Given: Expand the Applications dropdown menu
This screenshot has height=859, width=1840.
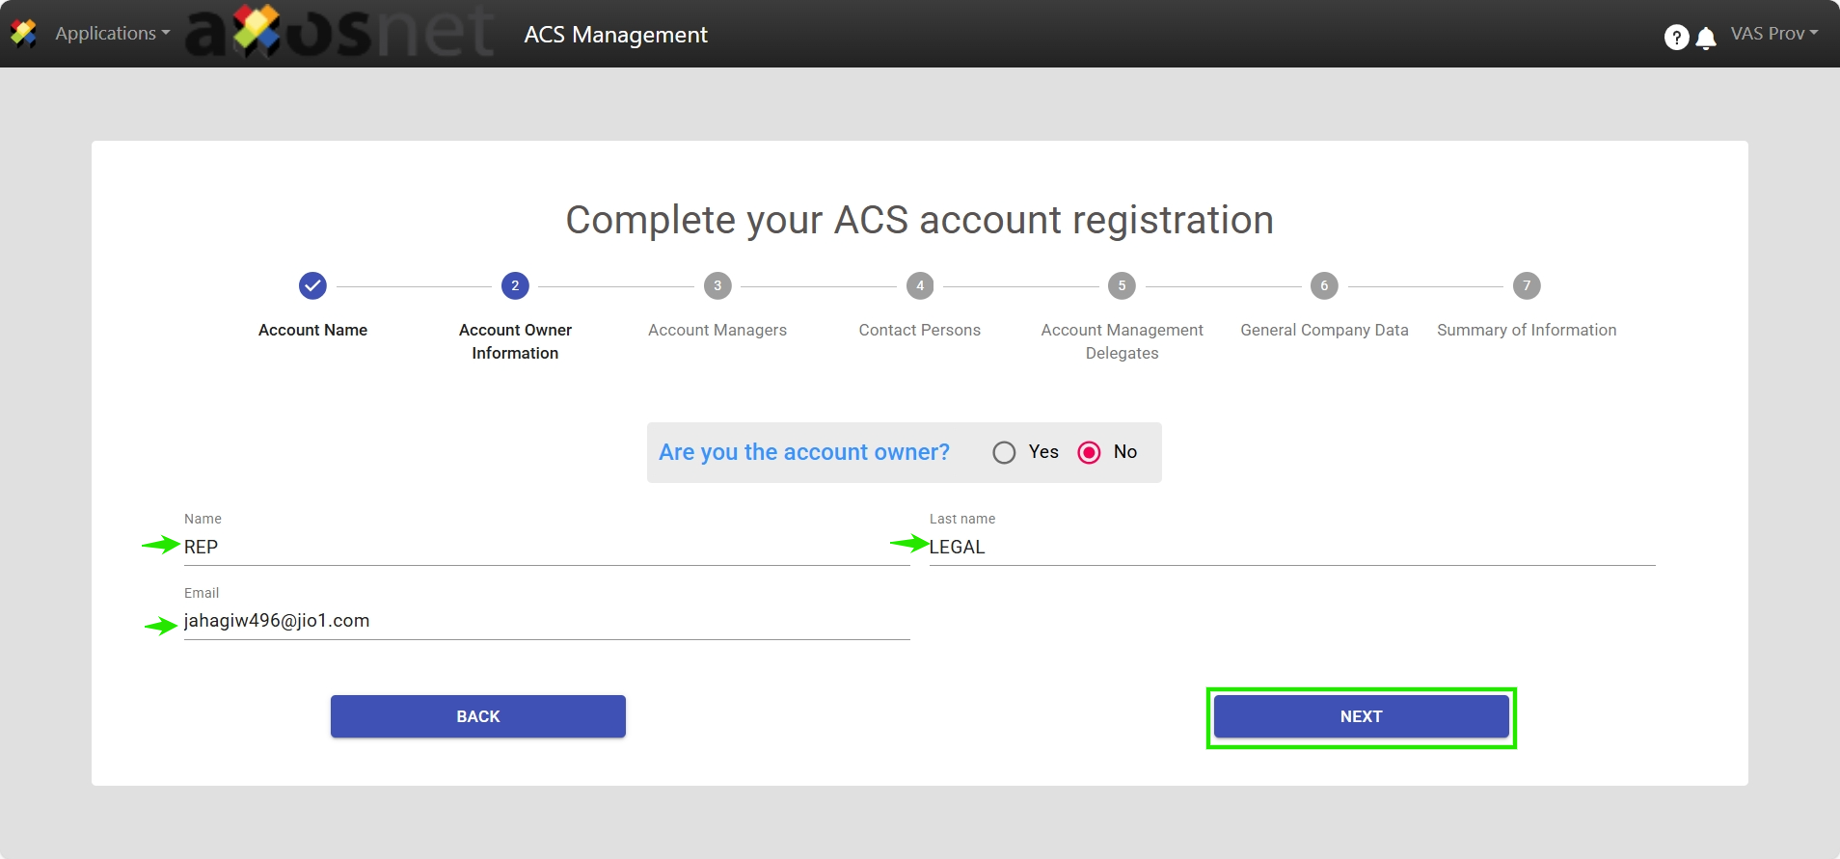Looking at the screenshot, I should pyautogui.click(x=112, y=34).
